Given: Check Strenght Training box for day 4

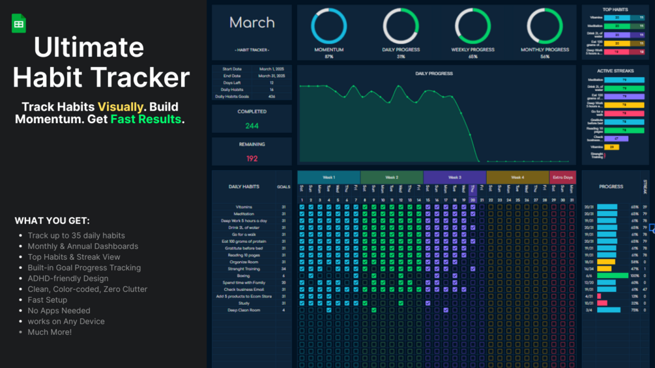Looking at the screenshot, I should pos(328,269).
